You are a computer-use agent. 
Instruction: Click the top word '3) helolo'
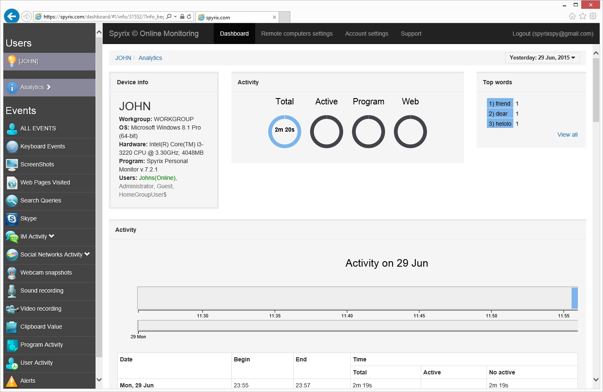tap(500, 124)
